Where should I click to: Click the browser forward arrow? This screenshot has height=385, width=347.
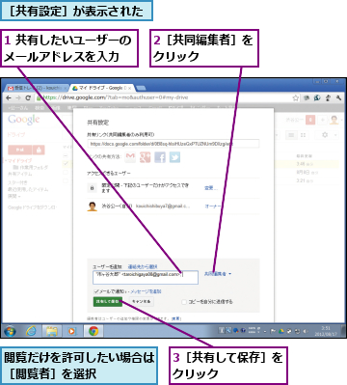[18, 97]
